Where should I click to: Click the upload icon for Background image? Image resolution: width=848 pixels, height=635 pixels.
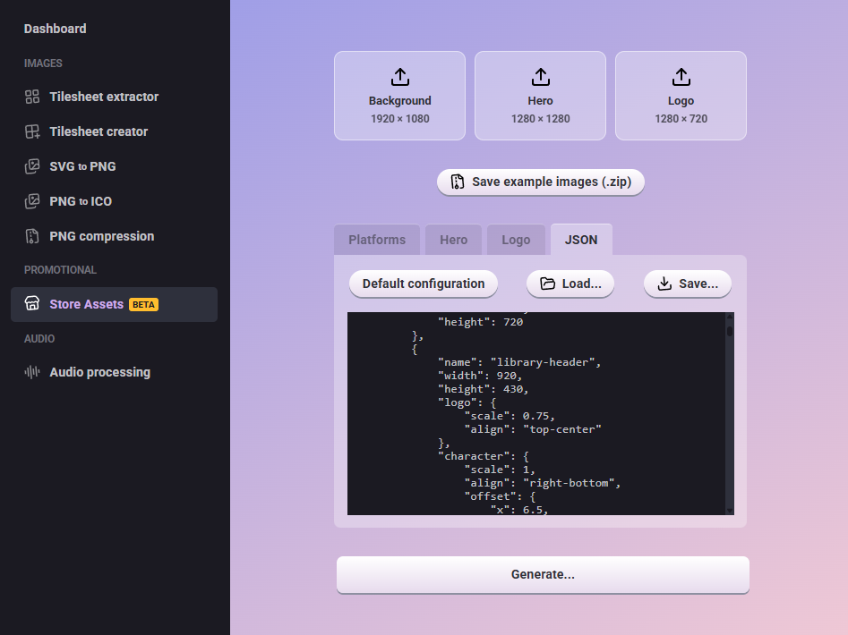[400, 77]
